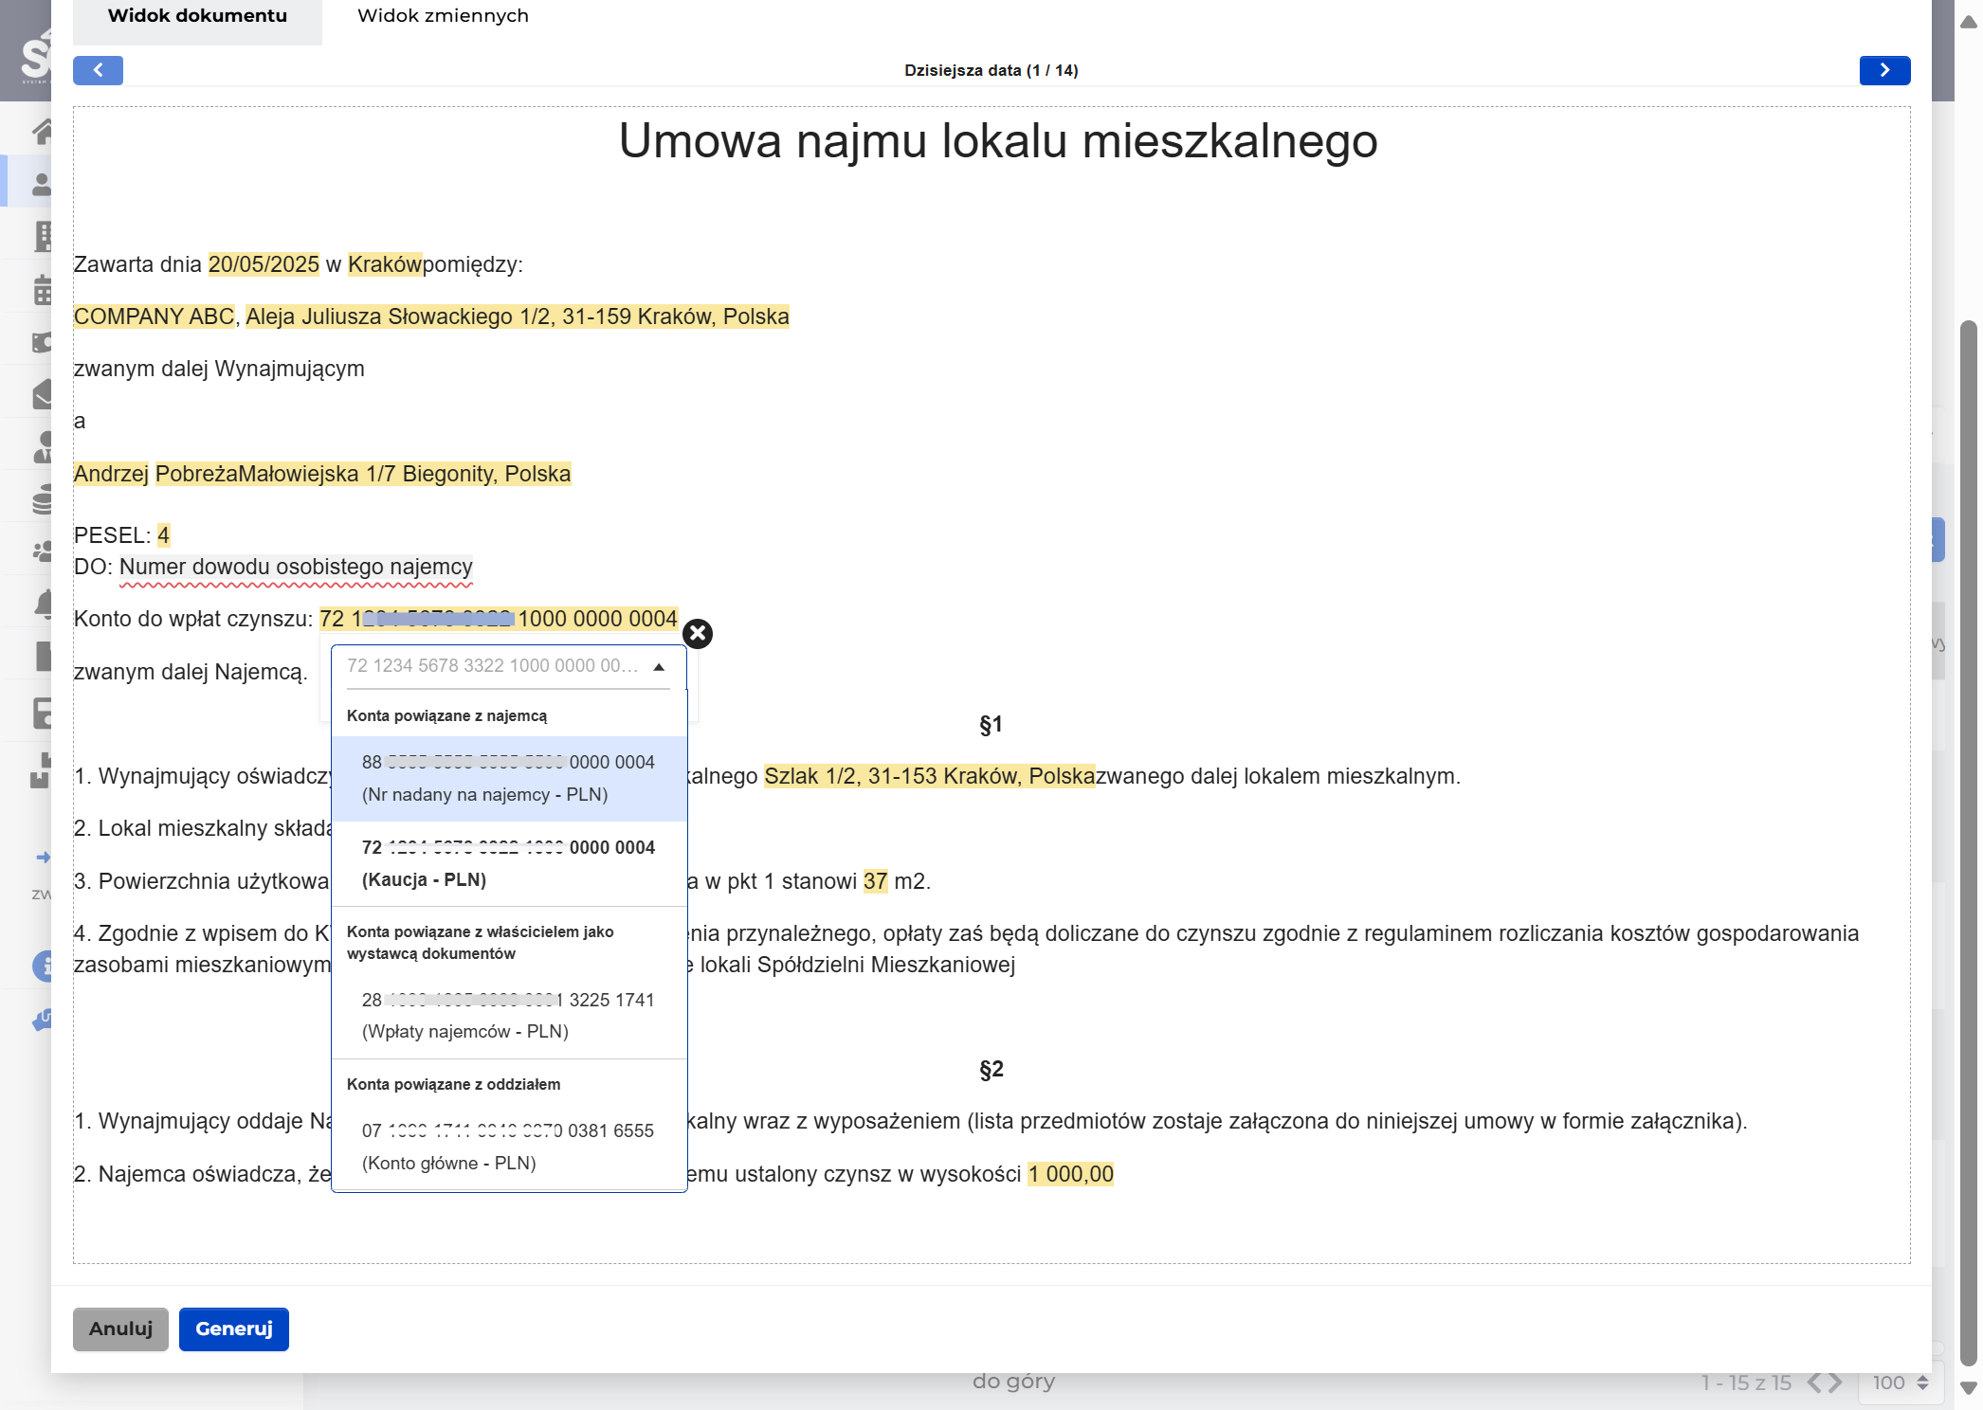The height and width of the screenshot is (1410, 1983).
Task: Click the page scrollbar's up arrow
Action: click(1969, 22)
